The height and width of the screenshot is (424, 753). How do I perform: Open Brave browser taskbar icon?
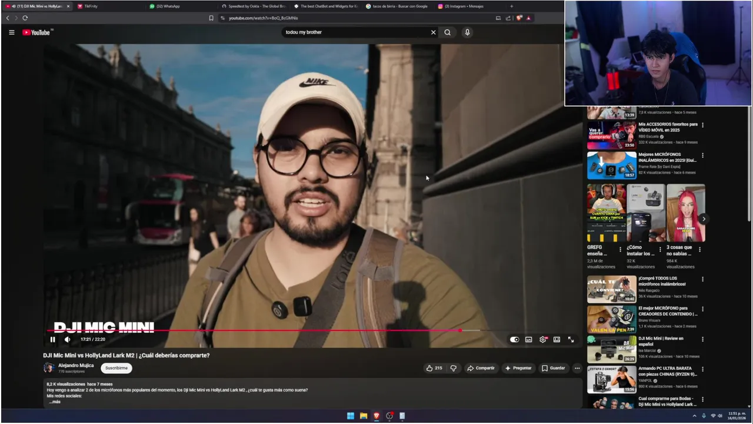tap(376, 416)
